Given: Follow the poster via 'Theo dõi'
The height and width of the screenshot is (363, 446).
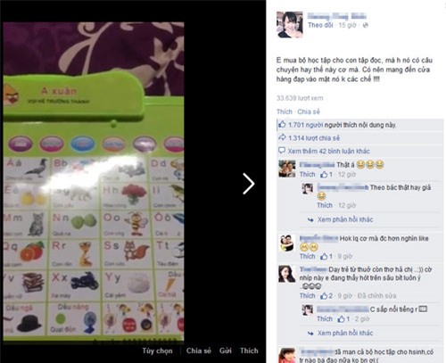Looking at the screenshot, I should (320, 25).
